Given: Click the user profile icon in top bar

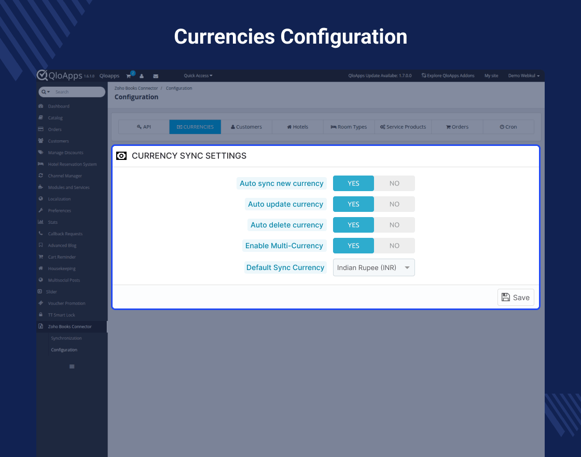Looking at the screenshot, I should click(x=142, y=76).
